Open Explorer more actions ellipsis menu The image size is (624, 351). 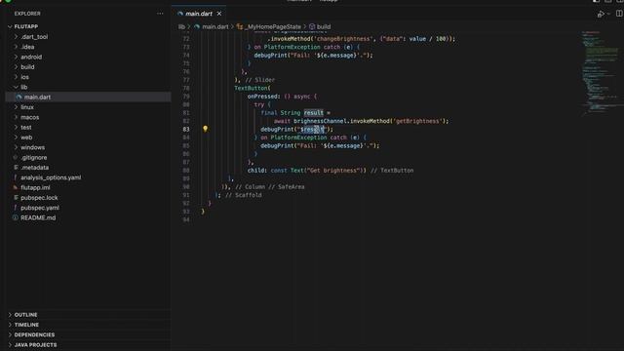[160, 14]
